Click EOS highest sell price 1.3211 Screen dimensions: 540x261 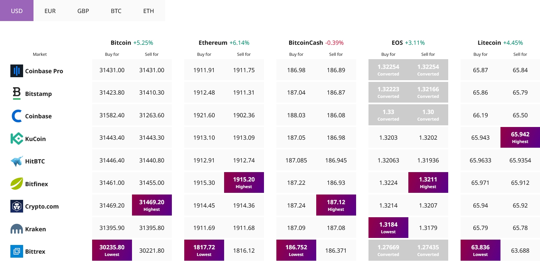(428, 182)
